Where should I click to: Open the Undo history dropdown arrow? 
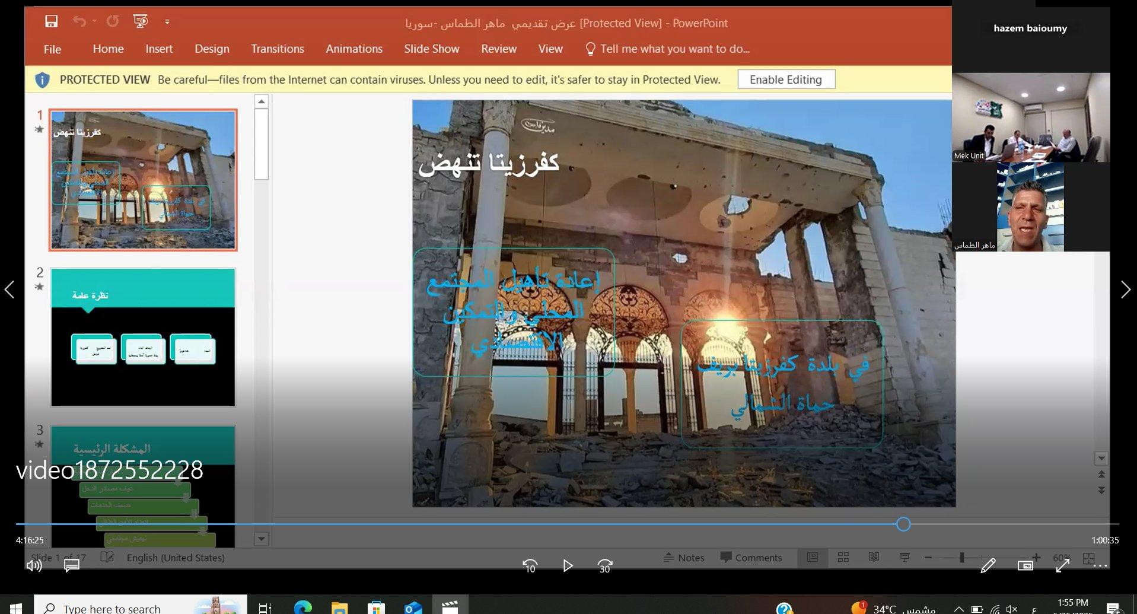[x=94, y=21]
